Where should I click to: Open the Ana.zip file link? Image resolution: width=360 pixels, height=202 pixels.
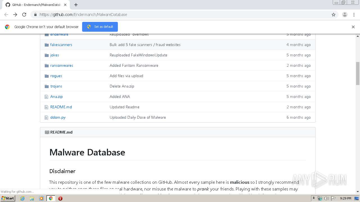pos(57,97)
